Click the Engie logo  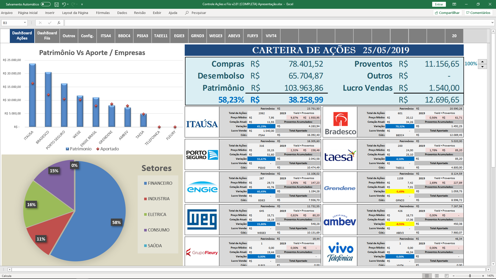point(202,187)
